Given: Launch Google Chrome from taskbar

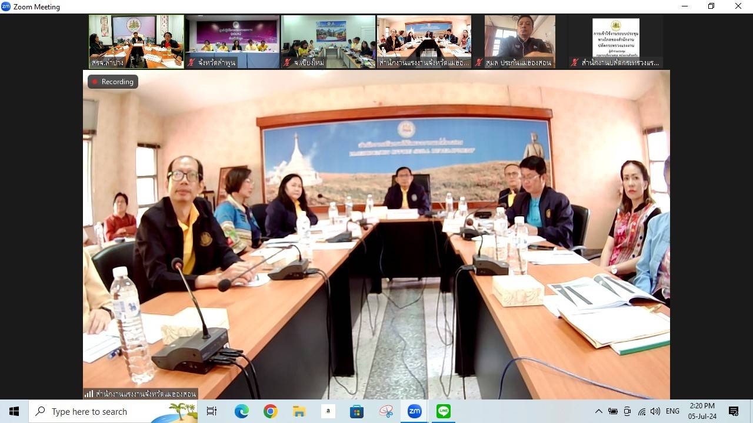Looking at the screenshot, I should coord(270,411).
